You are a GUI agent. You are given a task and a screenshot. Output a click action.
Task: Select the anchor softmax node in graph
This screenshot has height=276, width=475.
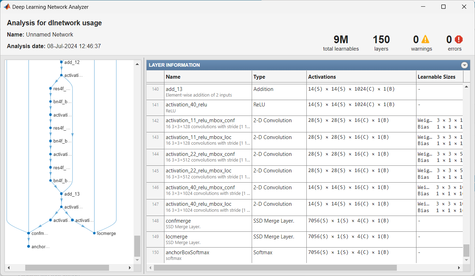28,247
